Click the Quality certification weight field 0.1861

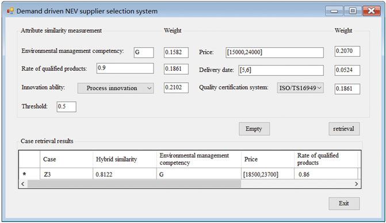[x=347, y=89]
